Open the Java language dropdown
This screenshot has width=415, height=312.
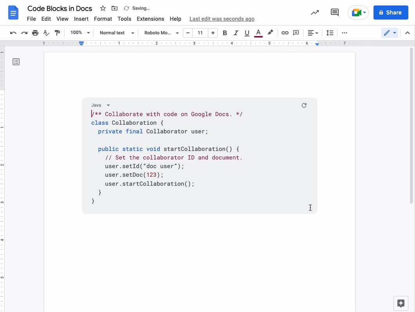(101, 105)
